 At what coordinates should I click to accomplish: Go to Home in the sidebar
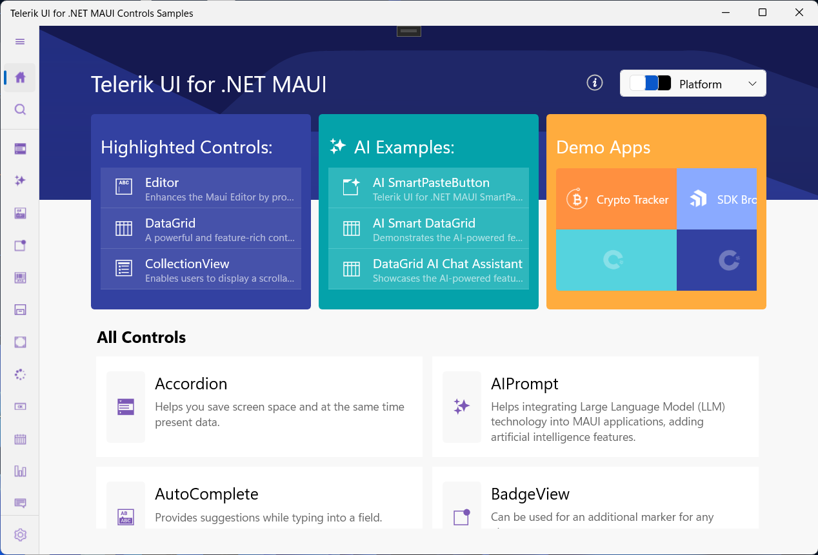pyautogui.click(x=20, y=77)
